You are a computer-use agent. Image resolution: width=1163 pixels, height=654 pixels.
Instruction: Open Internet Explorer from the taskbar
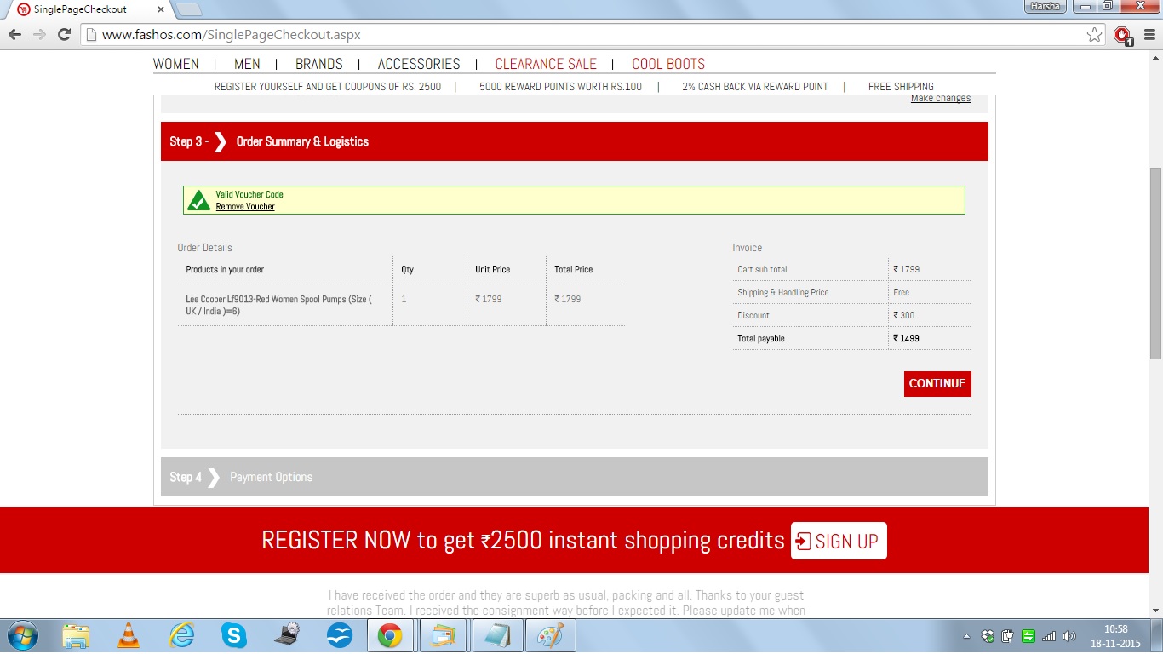coord(181,635)
